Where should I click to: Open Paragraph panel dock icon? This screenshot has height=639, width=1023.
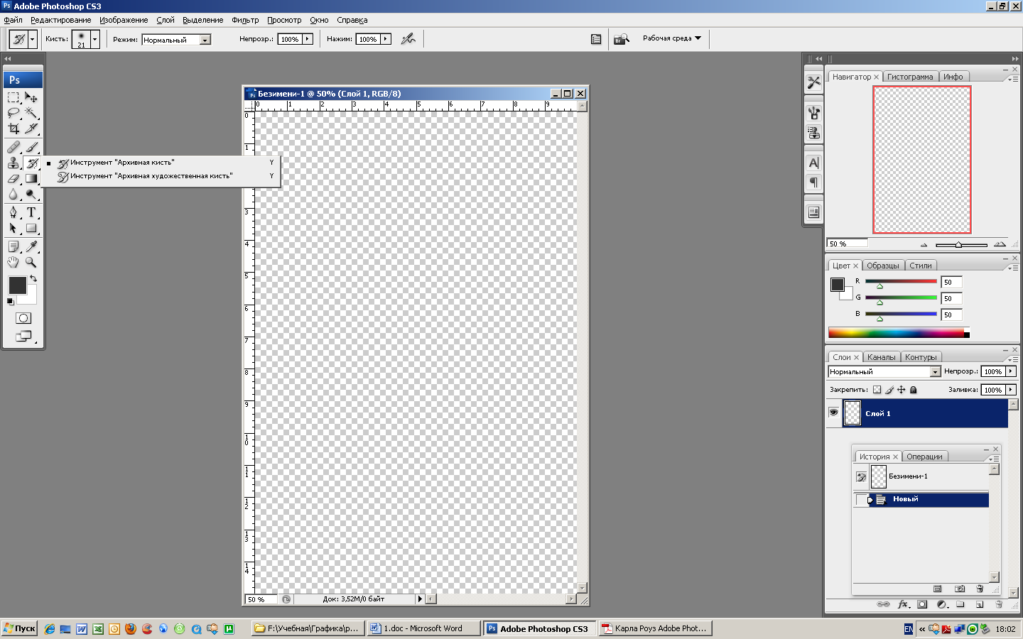814,182
